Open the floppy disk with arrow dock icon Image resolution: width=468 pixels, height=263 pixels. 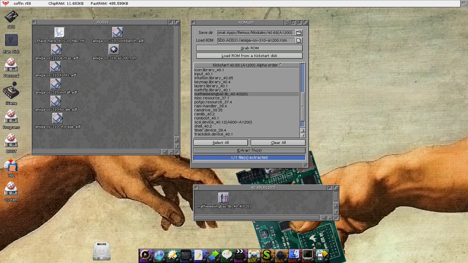[323, 255]
